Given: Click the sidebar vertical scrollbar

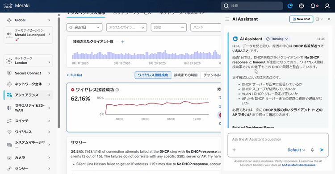Looking at the screenshot, I should click(59, 73).
